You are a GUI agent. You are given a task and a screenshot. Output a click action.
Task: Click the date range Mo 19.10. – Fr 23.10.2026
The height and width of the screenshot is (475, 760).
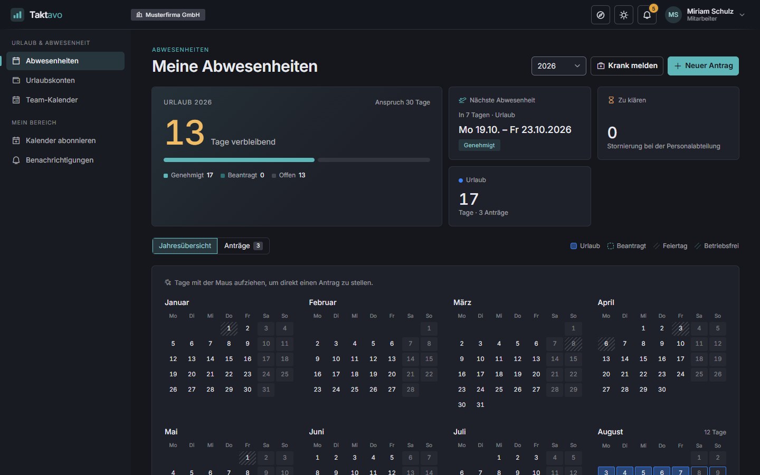click(515, 130)
